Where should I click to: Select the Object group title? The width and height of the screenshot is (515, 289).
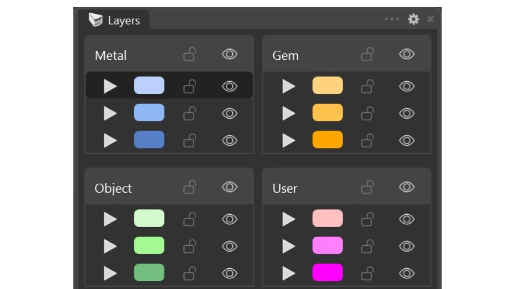coord(113,189)
